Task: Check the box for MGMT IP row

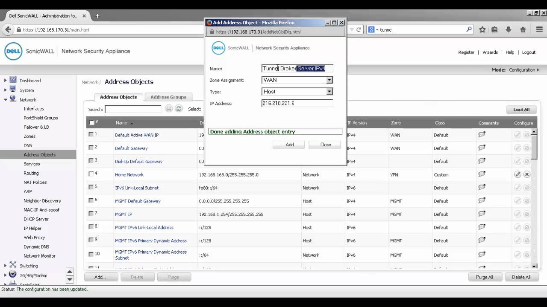Action: click(x=91, y=213)
